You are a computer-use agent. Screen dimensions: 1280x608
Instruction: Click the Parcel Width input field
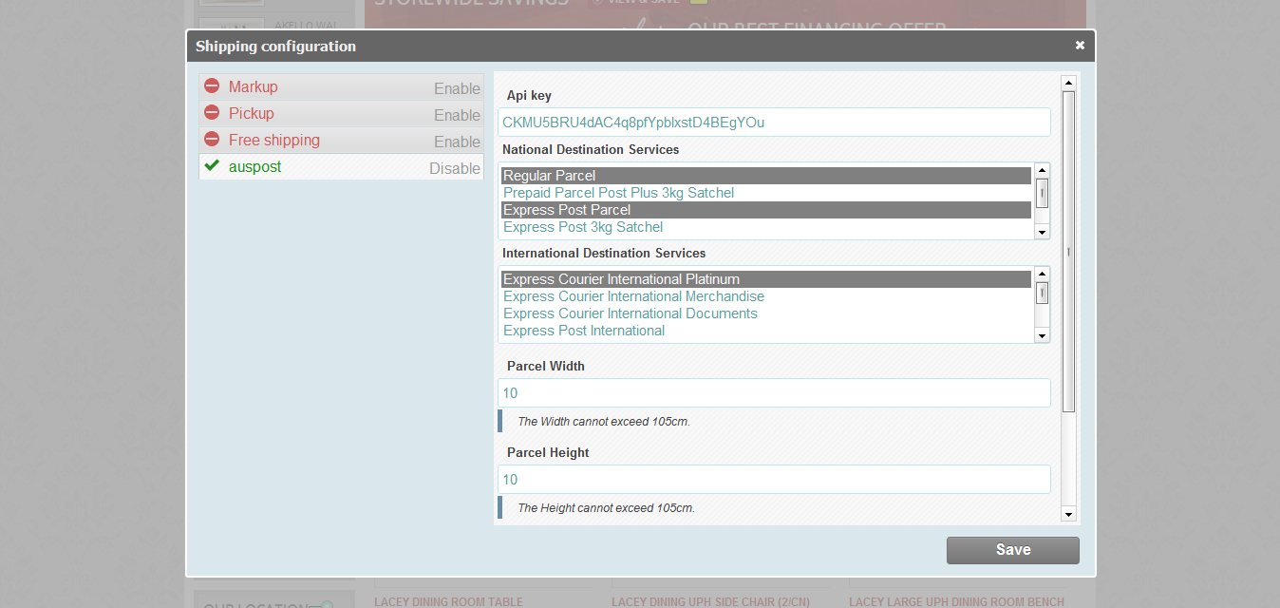pyautogui.click(x=774, y=393)
